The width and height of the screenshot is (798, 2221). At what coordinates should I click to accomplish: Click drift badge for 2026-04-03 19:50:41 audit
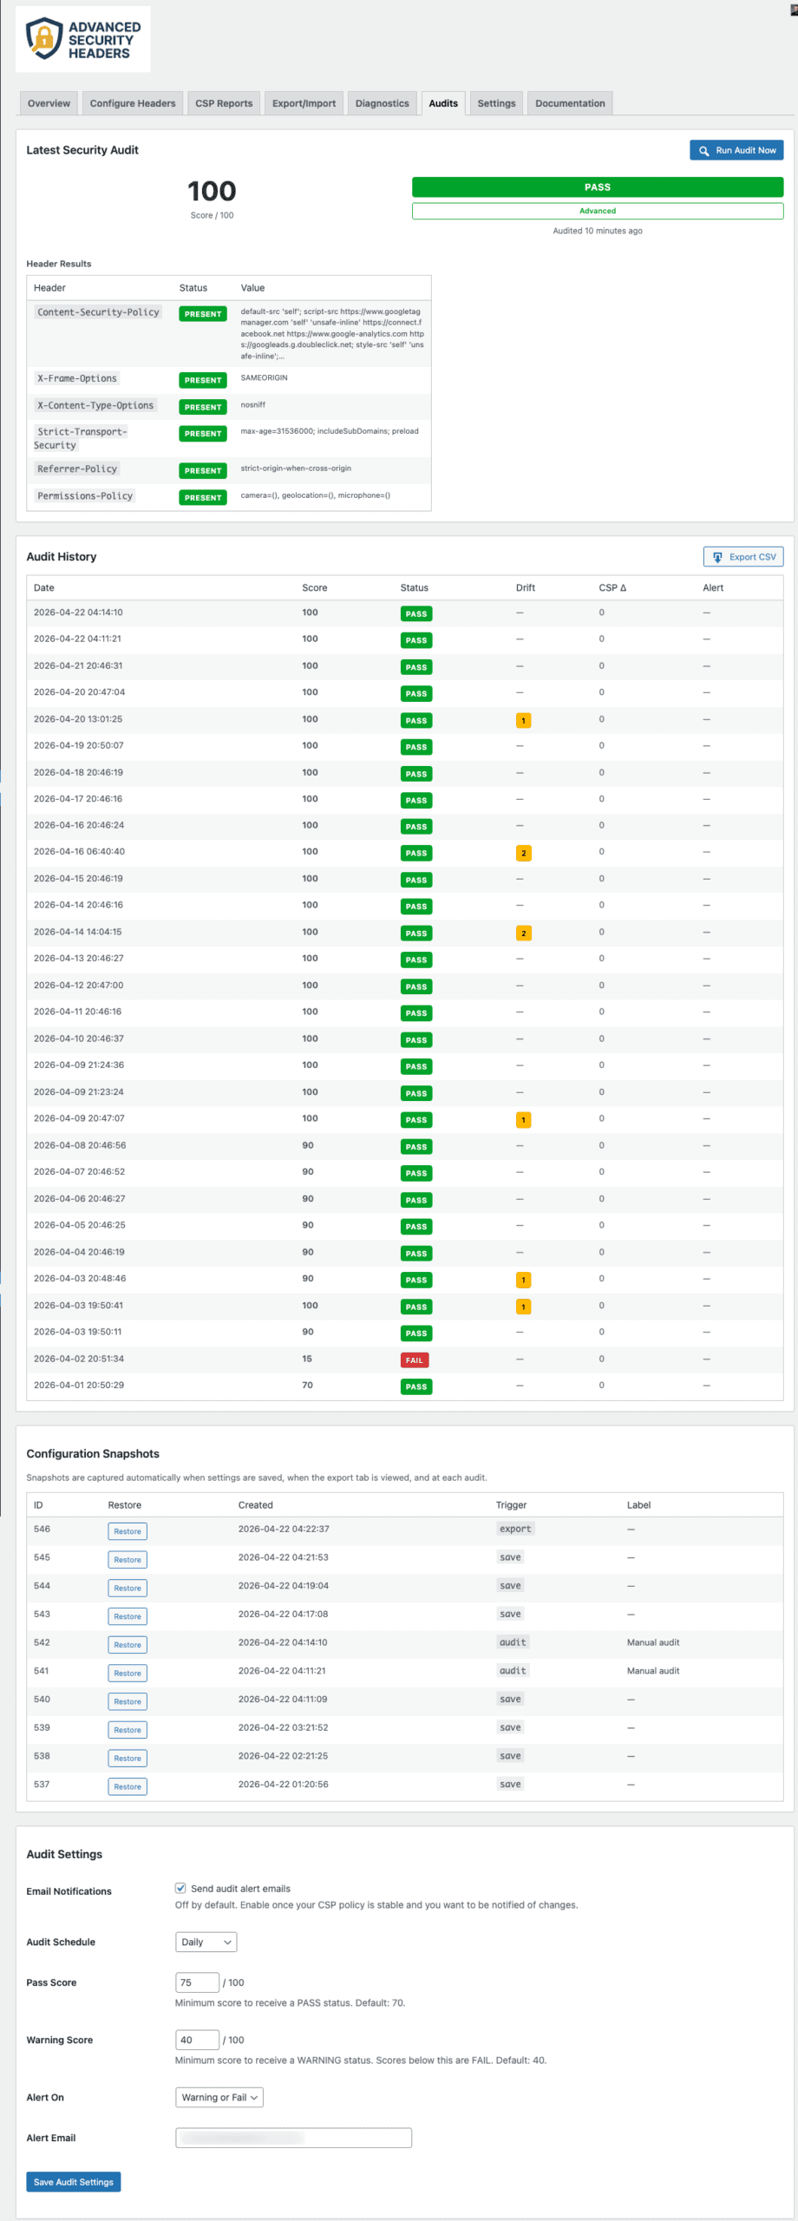[523, 1307]
